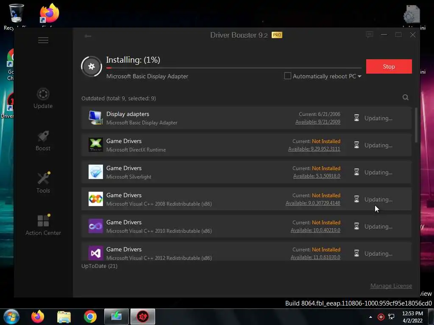Click the DirectX Runtime icon
The height and width of the screenshot is (325, 434).
[x=95, y=145]
